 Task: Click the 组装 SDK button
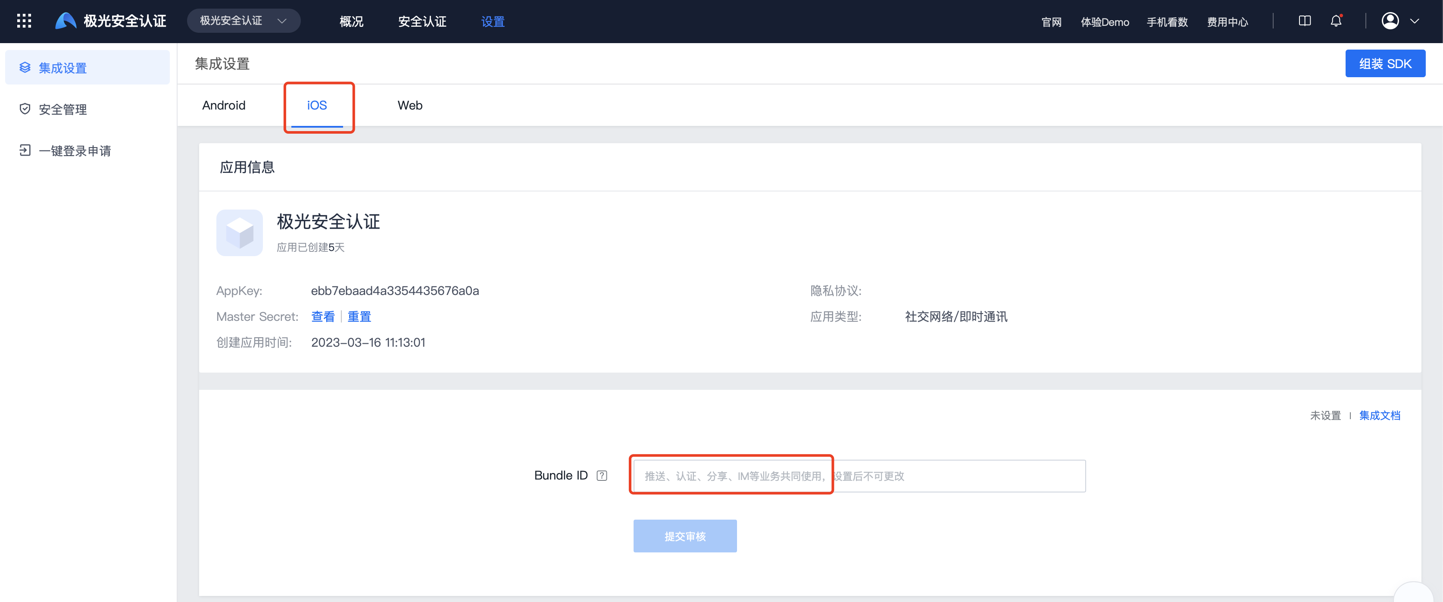pos(1385,63)
